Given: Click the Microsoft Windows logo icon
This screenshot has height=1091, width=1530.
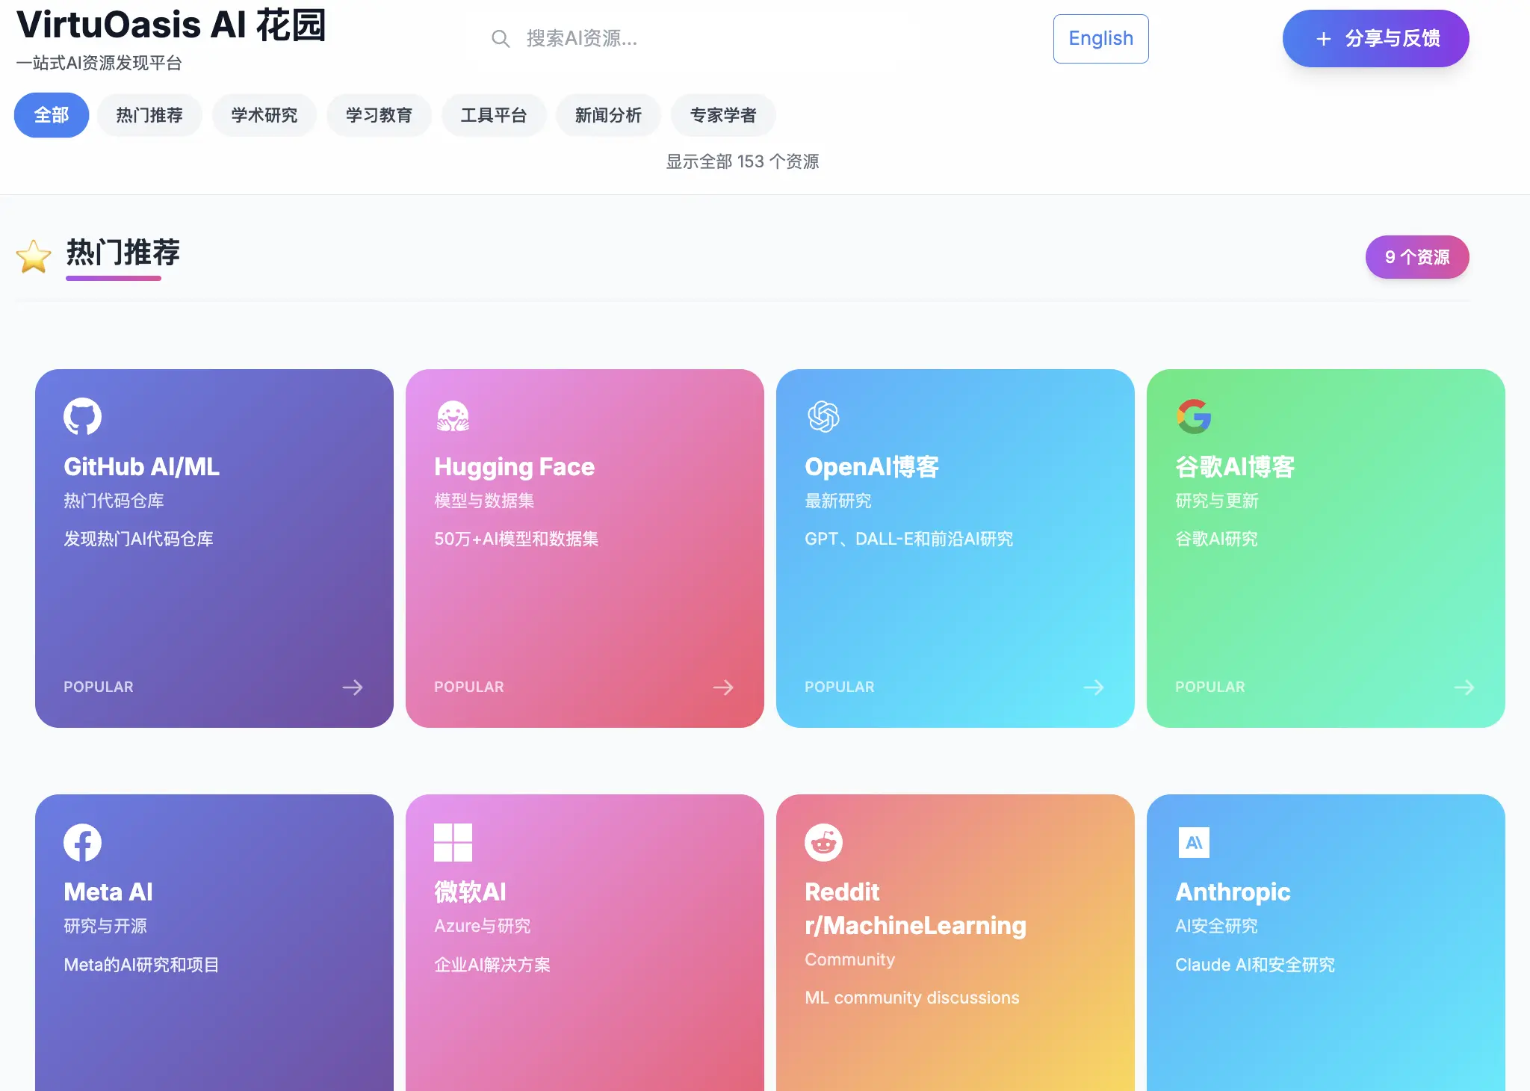Looking at the screenshot, I should point(453,842).
